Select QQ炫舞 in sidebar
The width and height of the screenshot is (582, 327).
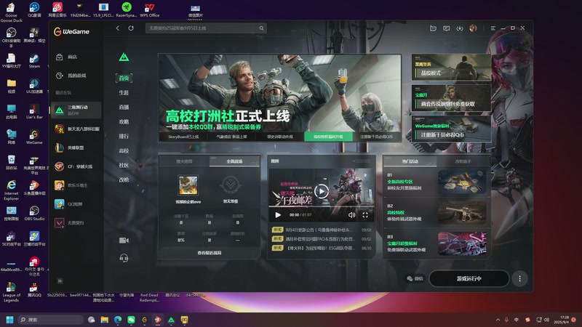76,204
